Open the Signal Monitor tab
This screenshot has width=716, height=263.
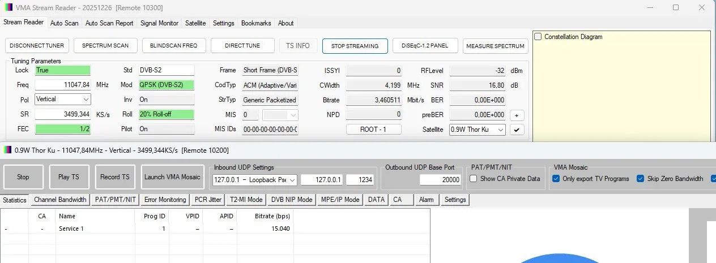[x=159, y=23]
